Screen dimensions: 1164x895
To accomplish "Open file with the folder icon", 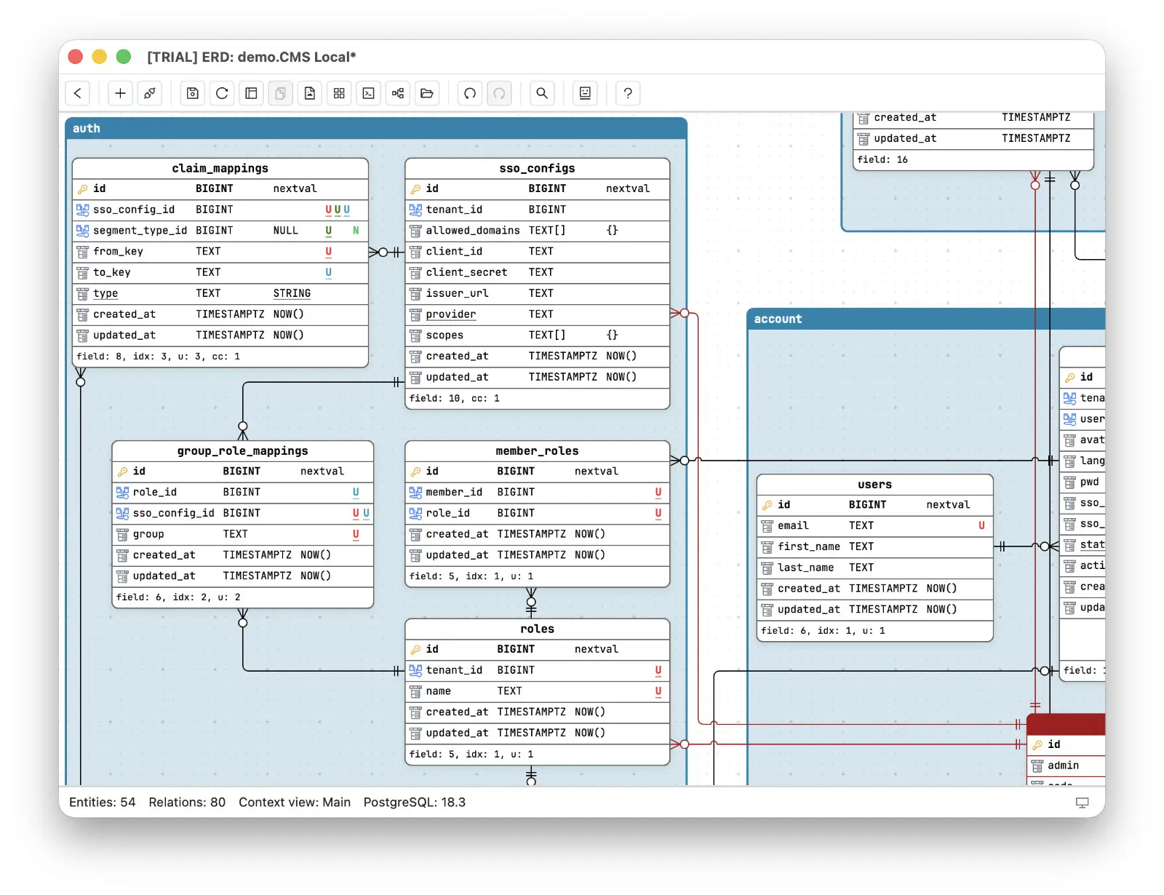I will pyautogui.click(x=427, y=93).
